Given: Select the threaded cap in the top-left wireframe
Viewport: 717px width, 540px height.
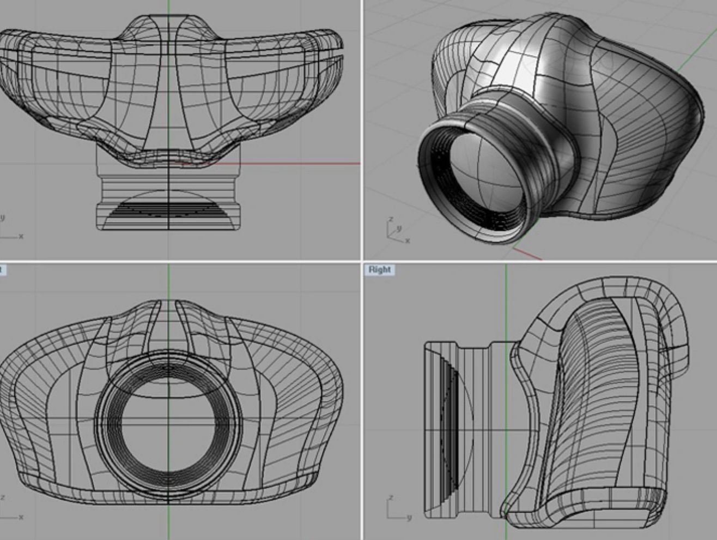Looking at the screenshot, I should click(168, 202).
